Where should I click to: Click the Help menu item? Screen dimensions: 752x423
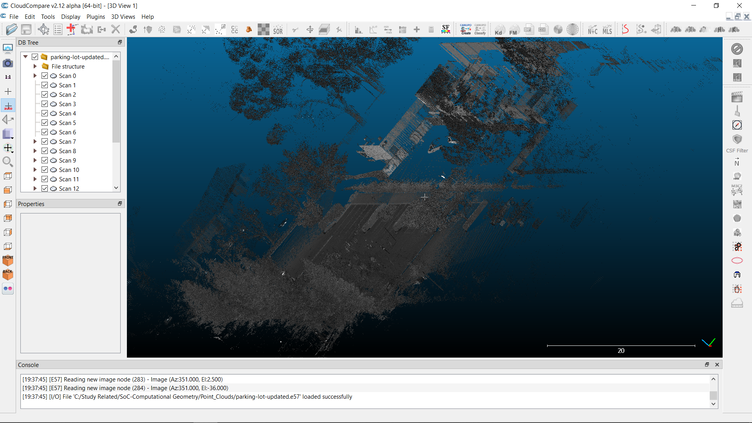coord(147,16)
